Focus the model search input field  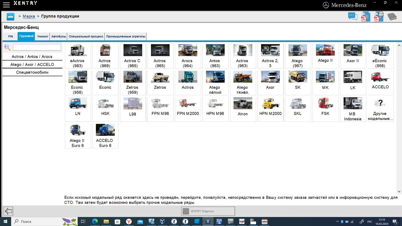37,47
